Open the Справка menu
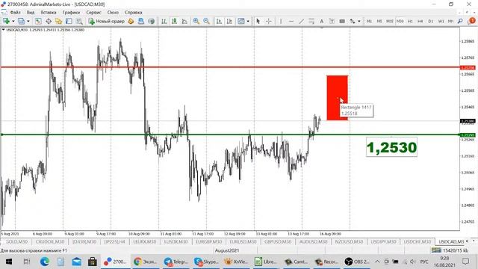 point(133,13)
